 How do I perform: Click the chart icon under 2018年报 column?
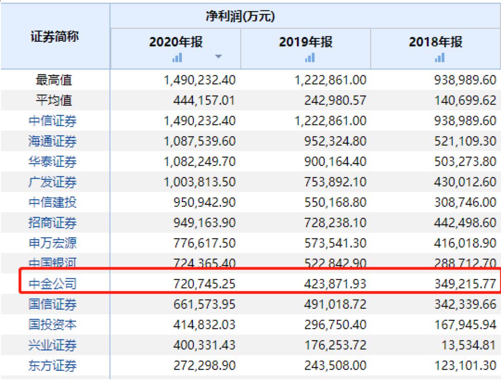pyautogui.click(x=439, y=57)
